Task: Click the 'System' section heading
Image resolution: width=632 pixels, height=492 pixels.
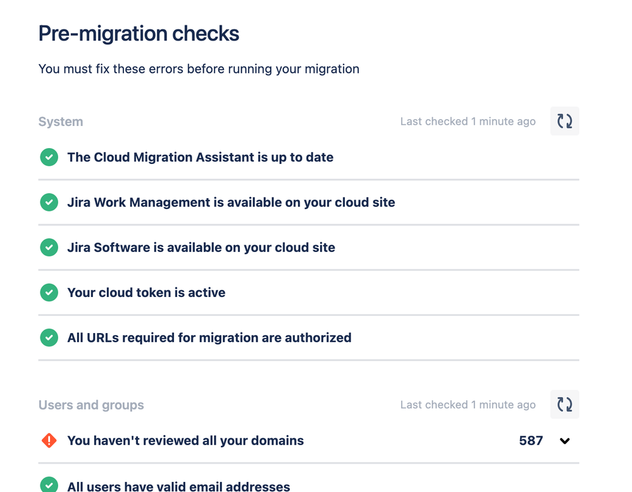Action: (61, 122)
